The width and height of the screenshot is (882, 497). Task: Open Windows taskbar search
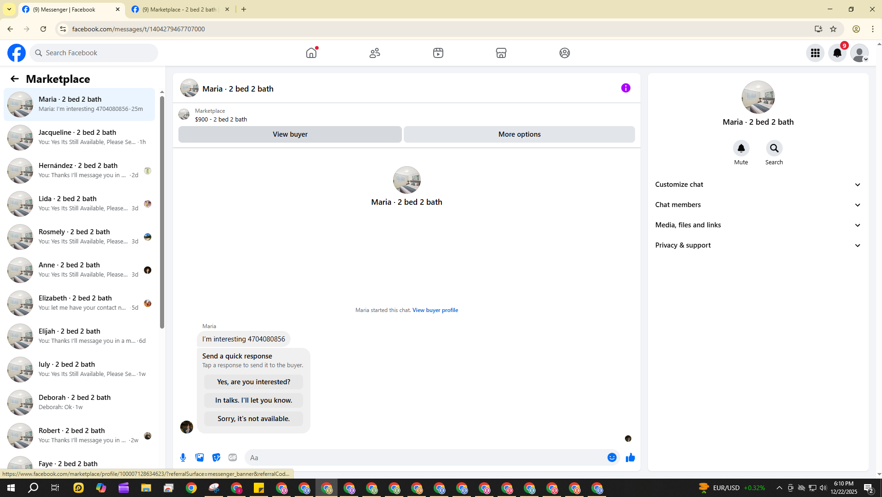33,488
